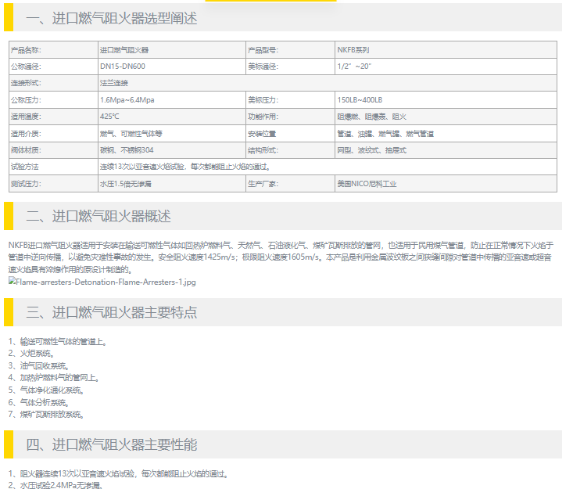The width and height of the screenshot is (573, 489).
Task: Click the 150LB~400LB pressure value cell
Action: coord(360,100)
